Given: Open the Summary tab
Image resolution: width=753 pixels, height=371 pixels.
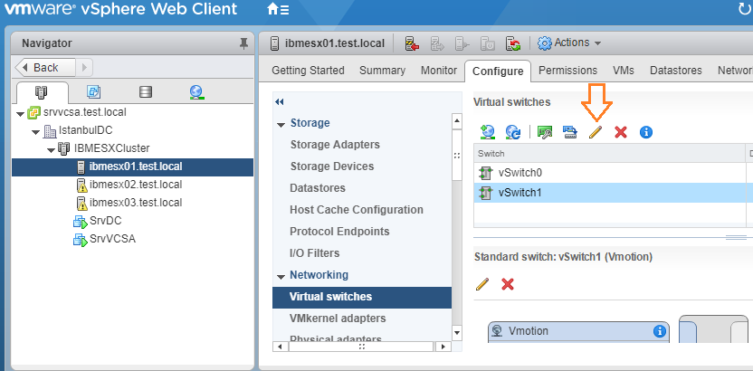Looking at the screenshot, I should (x=382, y=71).
